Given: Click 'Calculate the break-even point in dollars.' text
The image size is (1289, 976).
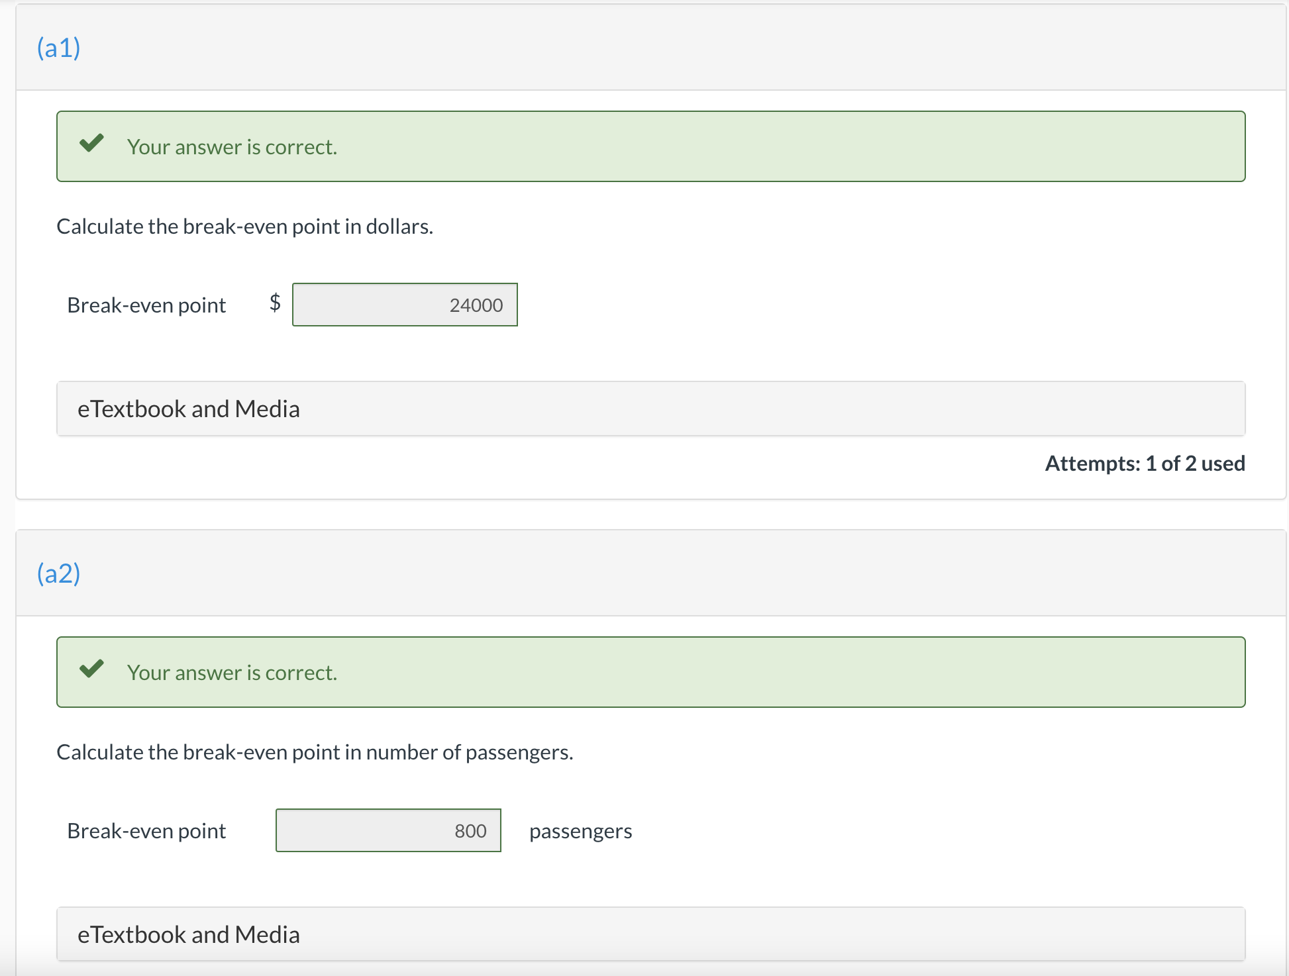Looking at the screenshot, I should coord(244,226).
